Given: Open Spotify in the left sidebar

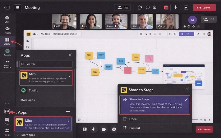Looking at the screenshot, I should (x=7, y=52).
